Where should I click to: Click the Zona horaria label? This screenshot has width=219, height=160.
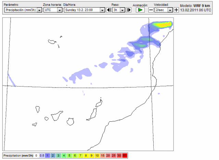52,4
